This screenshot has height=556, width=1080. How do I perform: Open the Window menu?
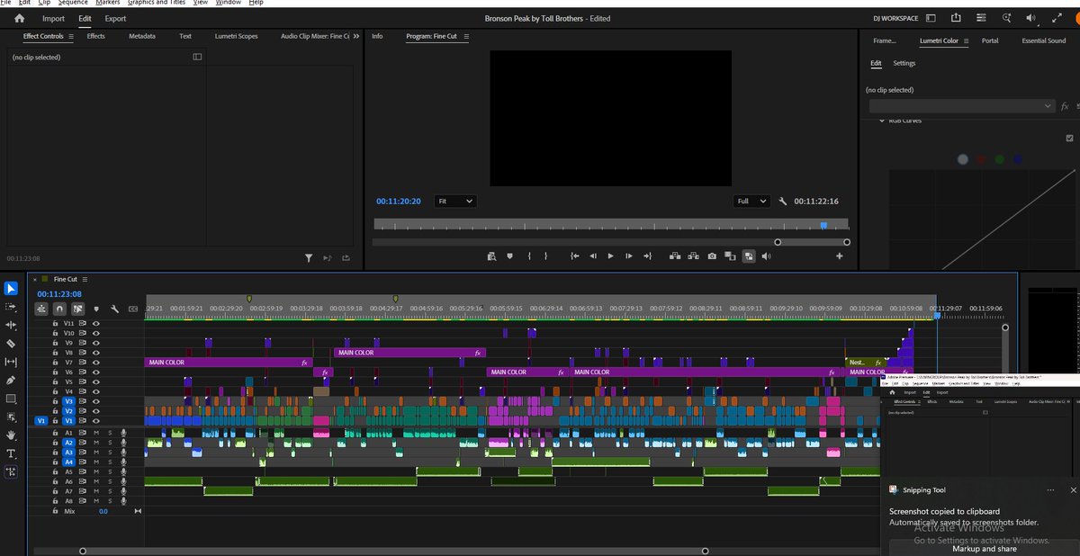[x=228, y=3]
